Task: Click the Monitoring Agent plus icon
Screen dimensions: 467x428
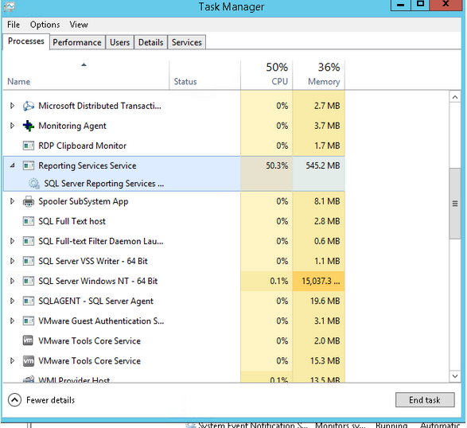Action: [x=29, y=126]
